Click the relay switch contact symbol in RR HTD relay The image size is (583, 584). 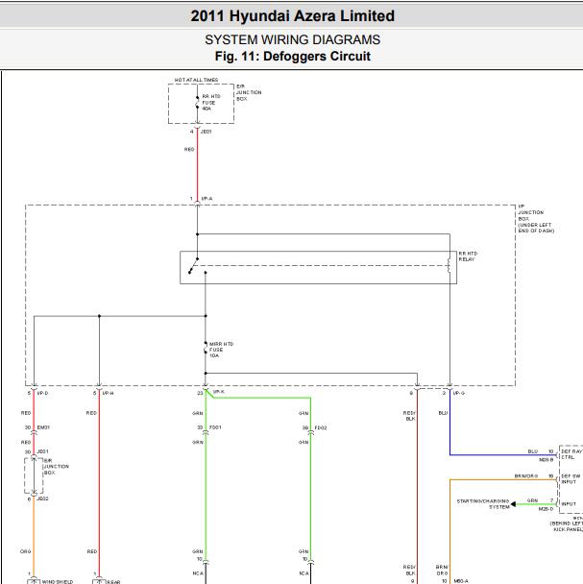click(x=193, y=265)
